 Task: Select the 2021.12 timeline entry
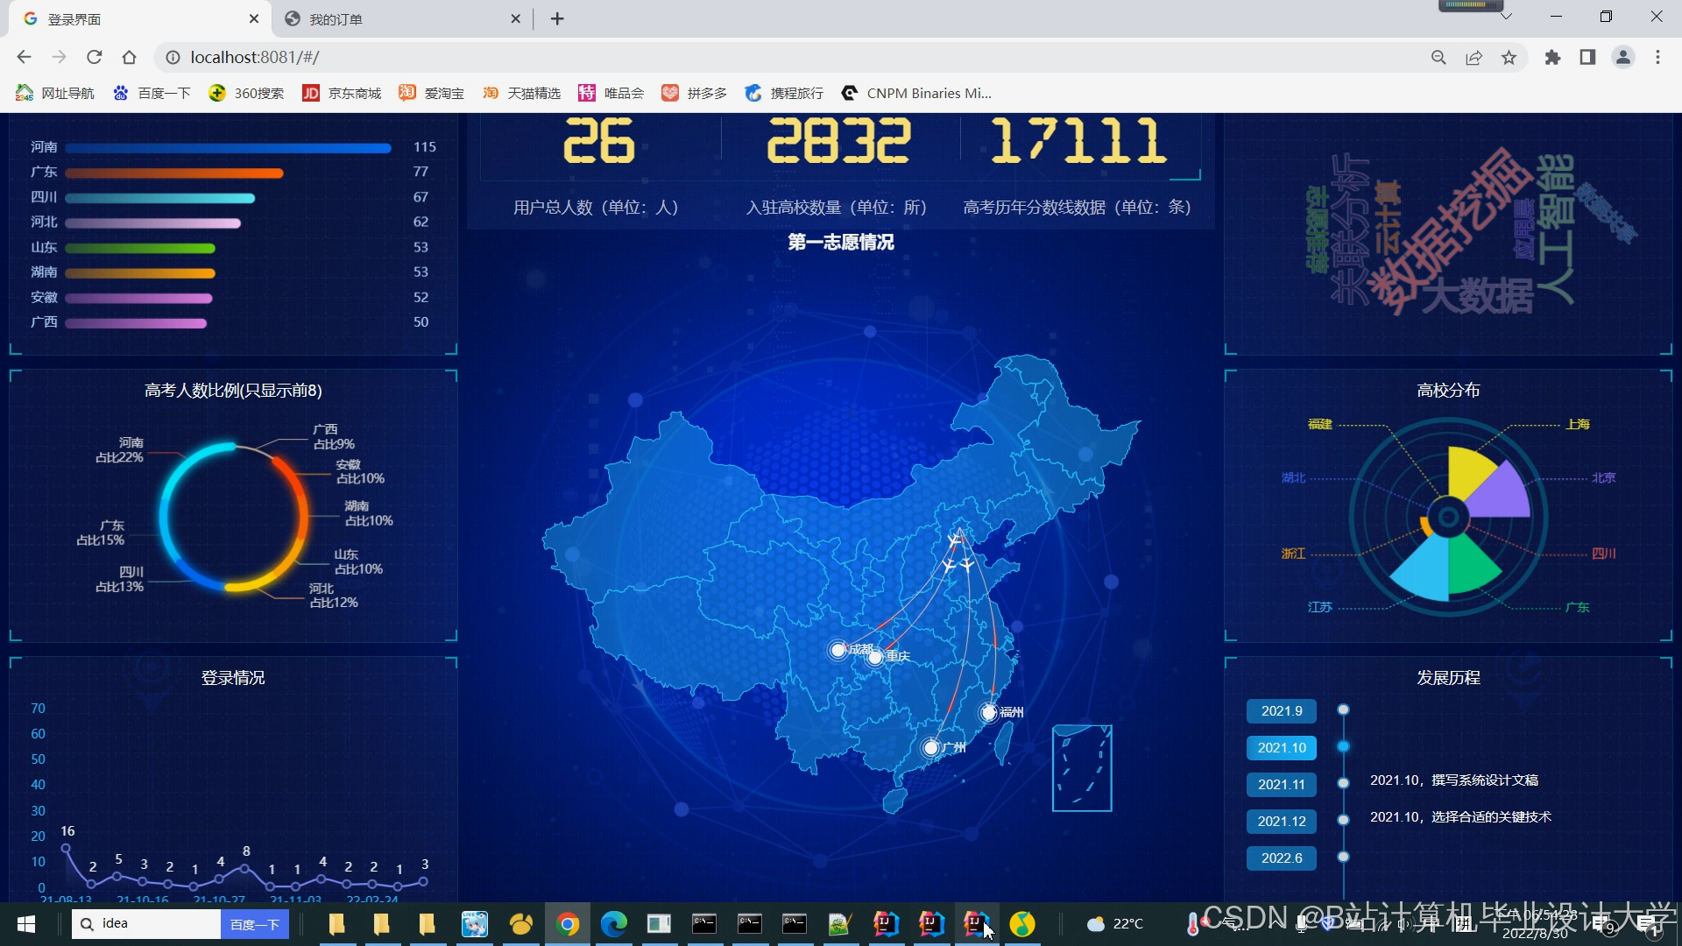pyautogui.click(x=1281, y=821)
